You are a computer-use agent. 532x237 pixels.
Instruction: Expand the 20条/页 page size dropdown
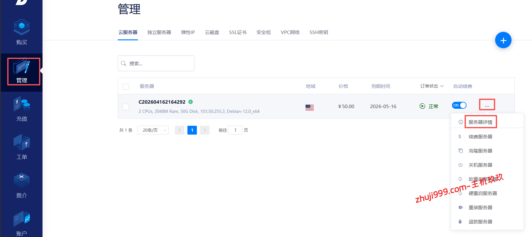[x=153, y=130]
